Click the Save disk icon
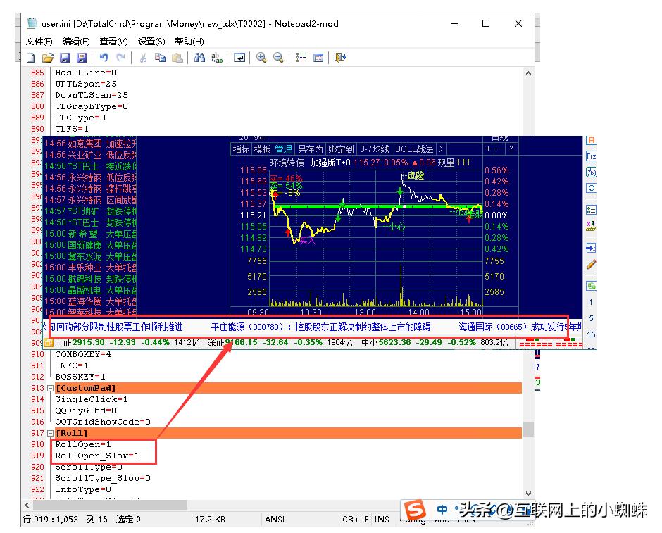This screenshot has height=533, width=662. coord(65,58)
